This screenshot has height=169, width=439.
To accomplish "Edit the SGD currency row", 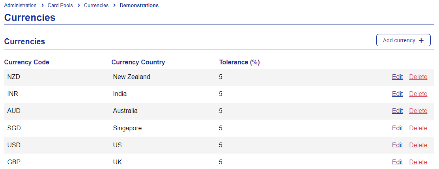I will [397, 128].
